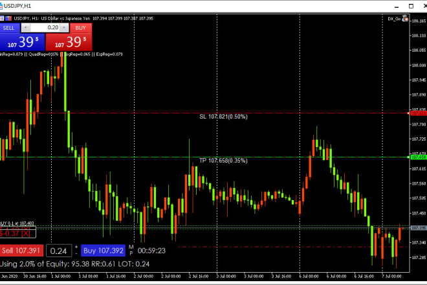
Task: Click the ExpReg=0.079 indicator reading
Action: [x=109, y=54]
